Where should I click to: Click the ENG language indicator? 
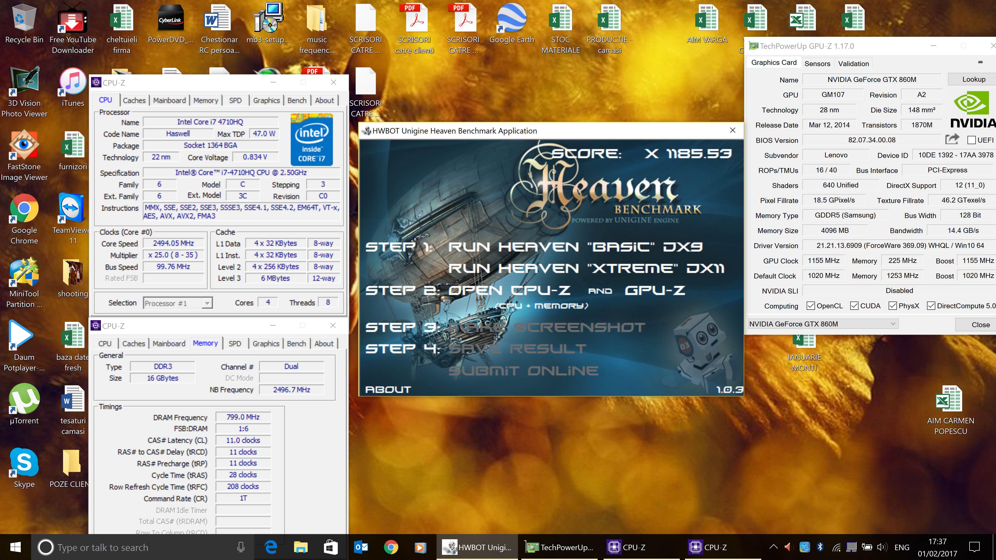(x=902, y=547)
